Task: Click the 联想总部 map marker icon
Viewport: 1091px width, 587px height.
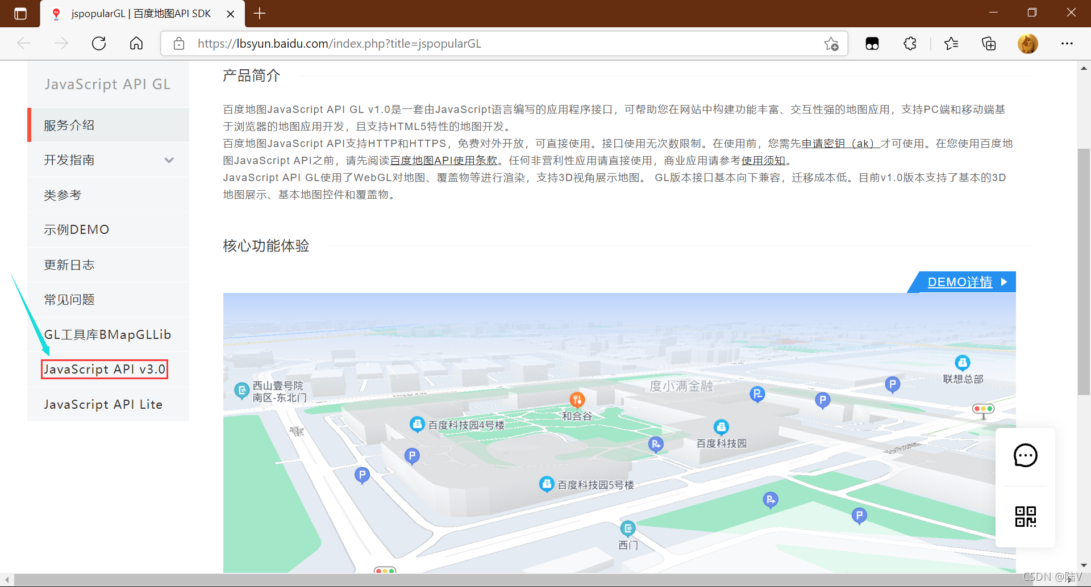Action: pyautogui.click(x=963, y=363)
